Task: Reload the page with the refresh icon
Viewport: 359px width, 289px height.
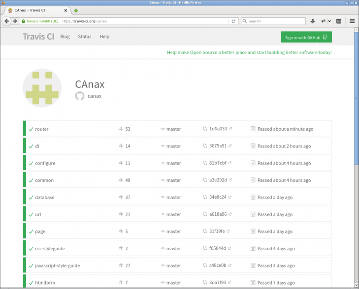Action: (233, 21)
